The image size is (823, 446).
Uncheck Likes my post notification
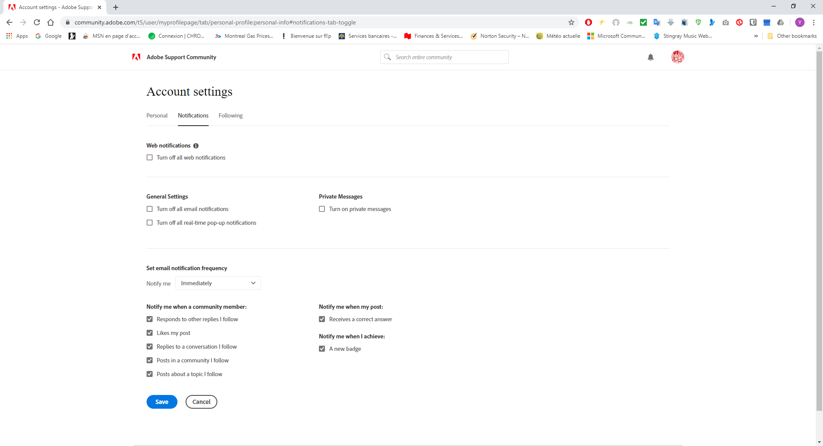150,333
